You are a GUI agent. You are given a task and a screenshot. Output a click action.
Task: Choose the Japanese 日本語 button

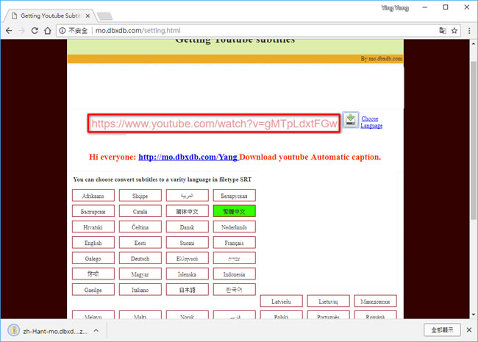[188, 290]
